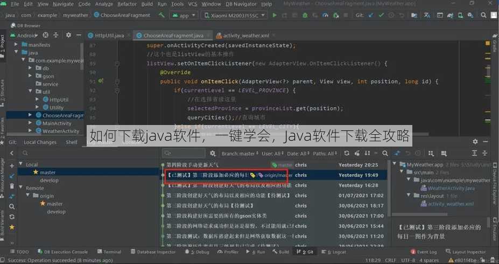Click magnifier icon in Git branches sidebar
The width and height of the screenshot is (499, 264).
[12, 207]
